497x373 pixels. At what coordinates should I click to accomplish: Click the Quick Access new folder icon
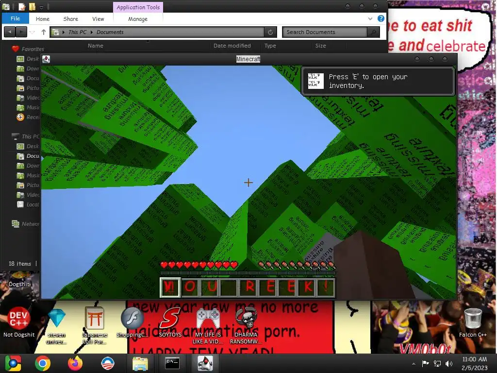pos(32,6)
